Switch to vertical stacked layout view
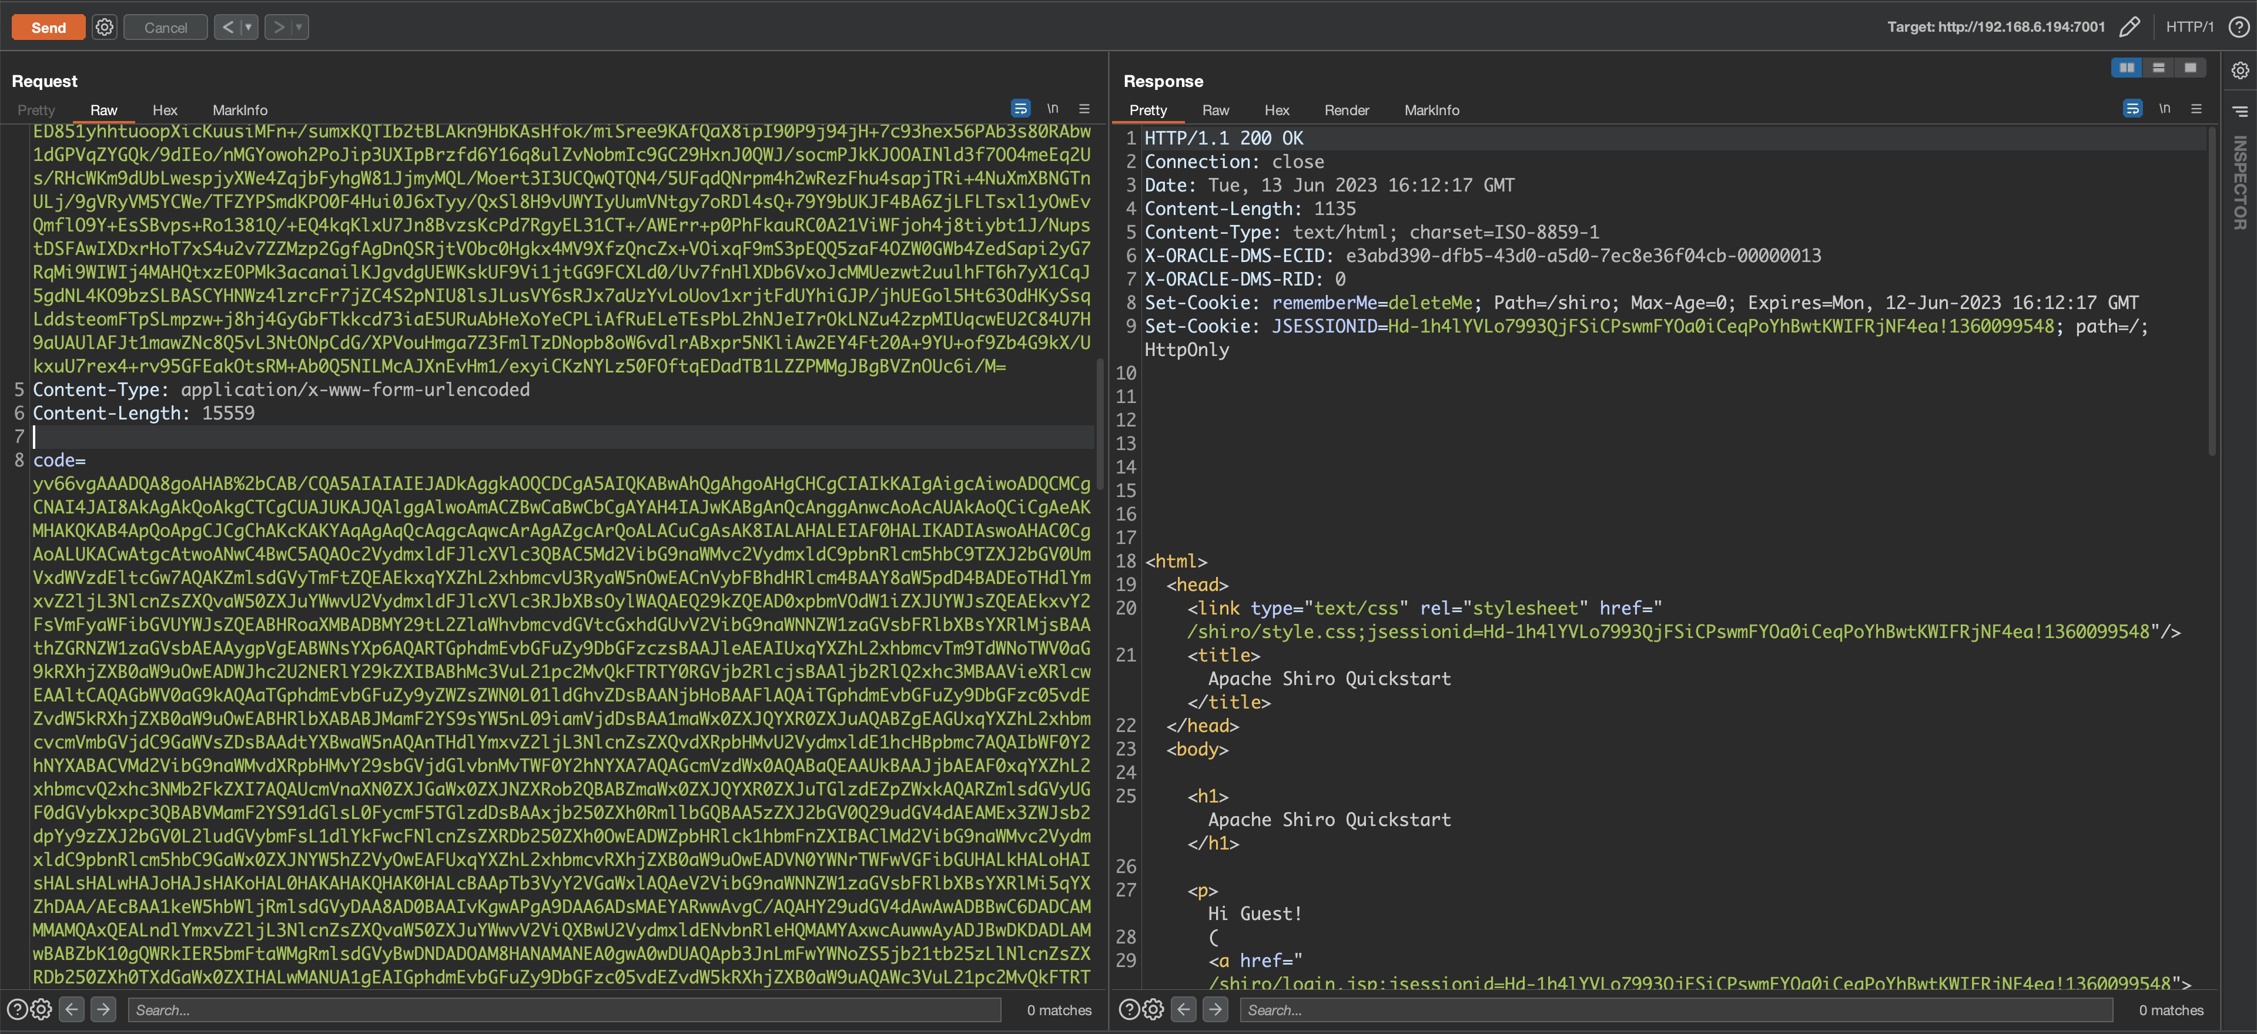This screenshot has width=2257, height=1034. pyautogui.click(x=2158, y=68)
